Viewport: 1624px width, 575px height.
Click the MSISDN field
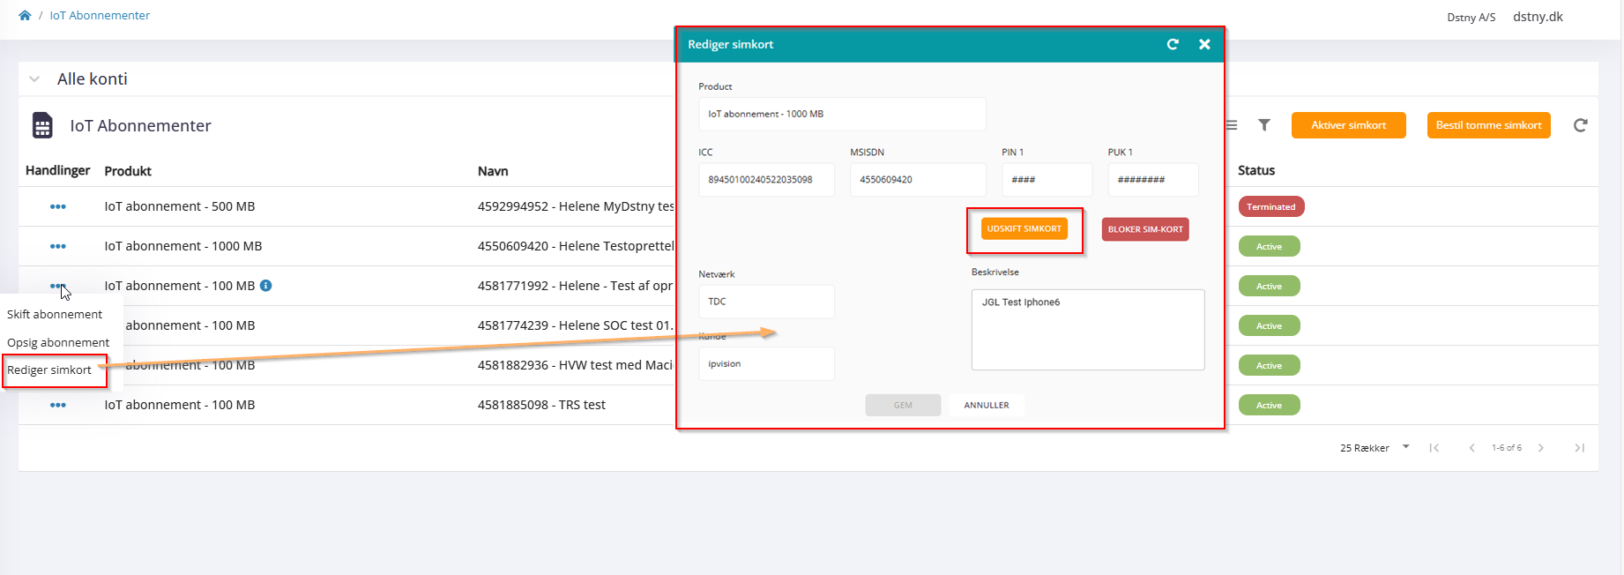coord(918,179)
